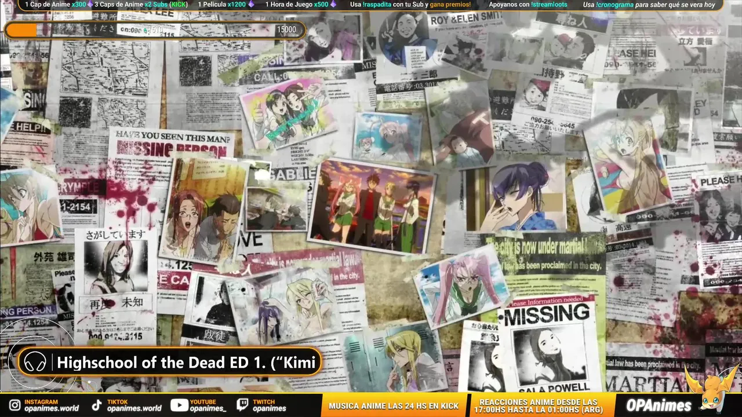This screenshot has width=742, height=417.
Task: Click the MISSING PERSON flyer headline
Action: click(x=172, y=149)
